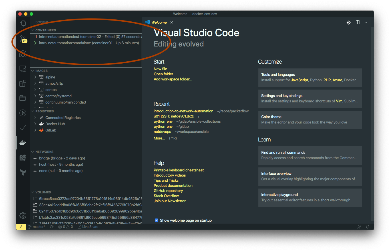
Task: Open the Color theme card
Action: pos(310,120)
